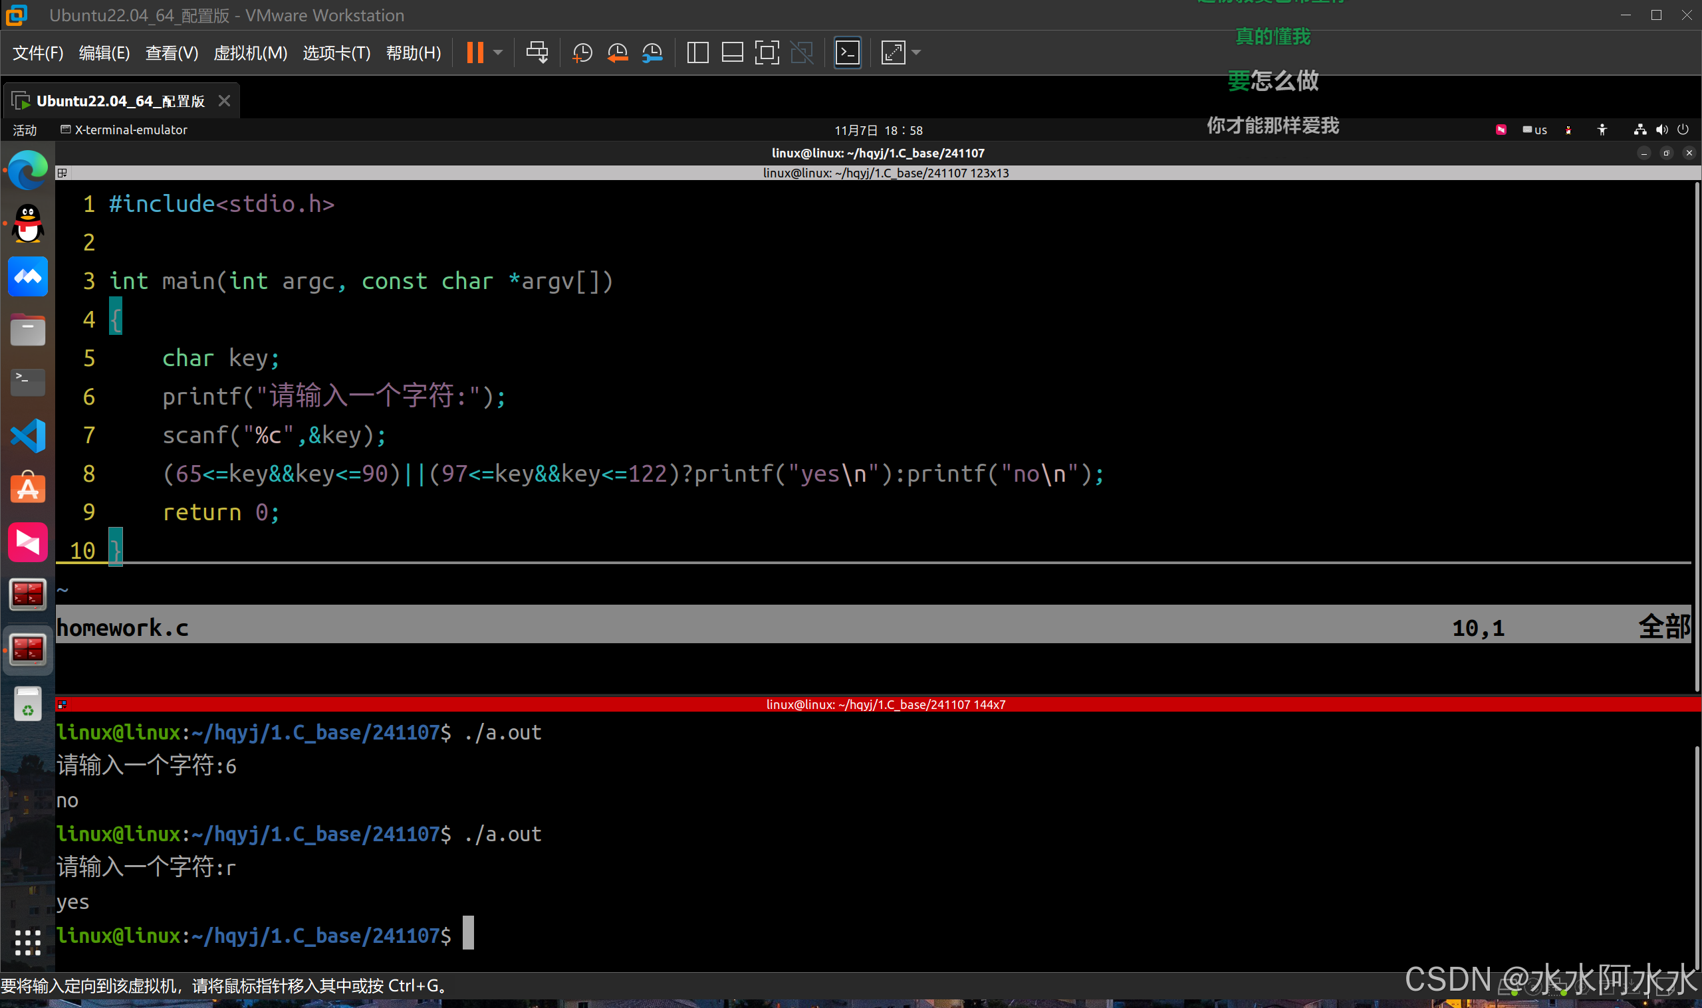The image size is (1702, 1008).
Task: Click the revert to snapshot icon
Action: (x=617, y=53)
